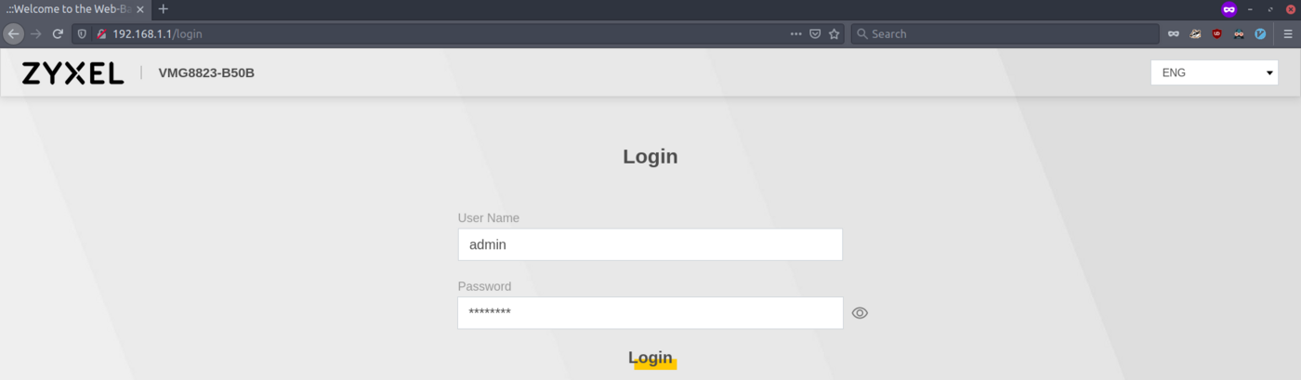The image size is (1301, 380).
Task: Open Firefox hamburger menu
Action: tap(1287, 33)
